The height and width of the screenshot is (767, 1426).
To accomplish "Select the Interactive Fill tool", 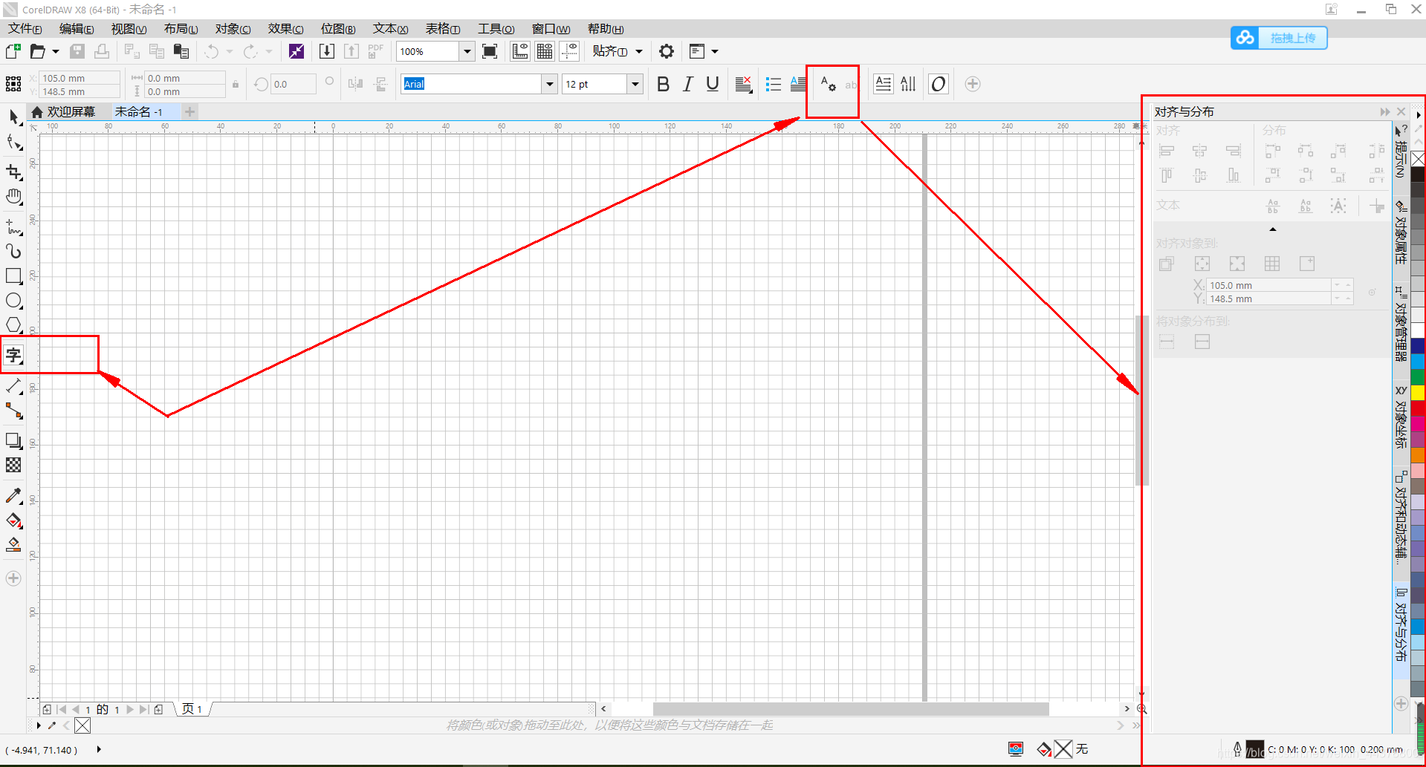I will 13,520.
